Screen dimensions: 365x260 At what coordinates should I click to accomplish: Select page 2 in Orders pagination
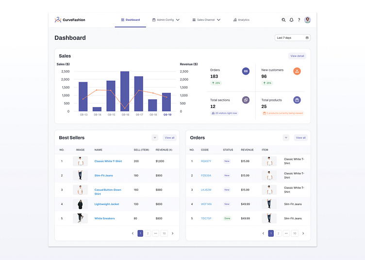point(279,233)
